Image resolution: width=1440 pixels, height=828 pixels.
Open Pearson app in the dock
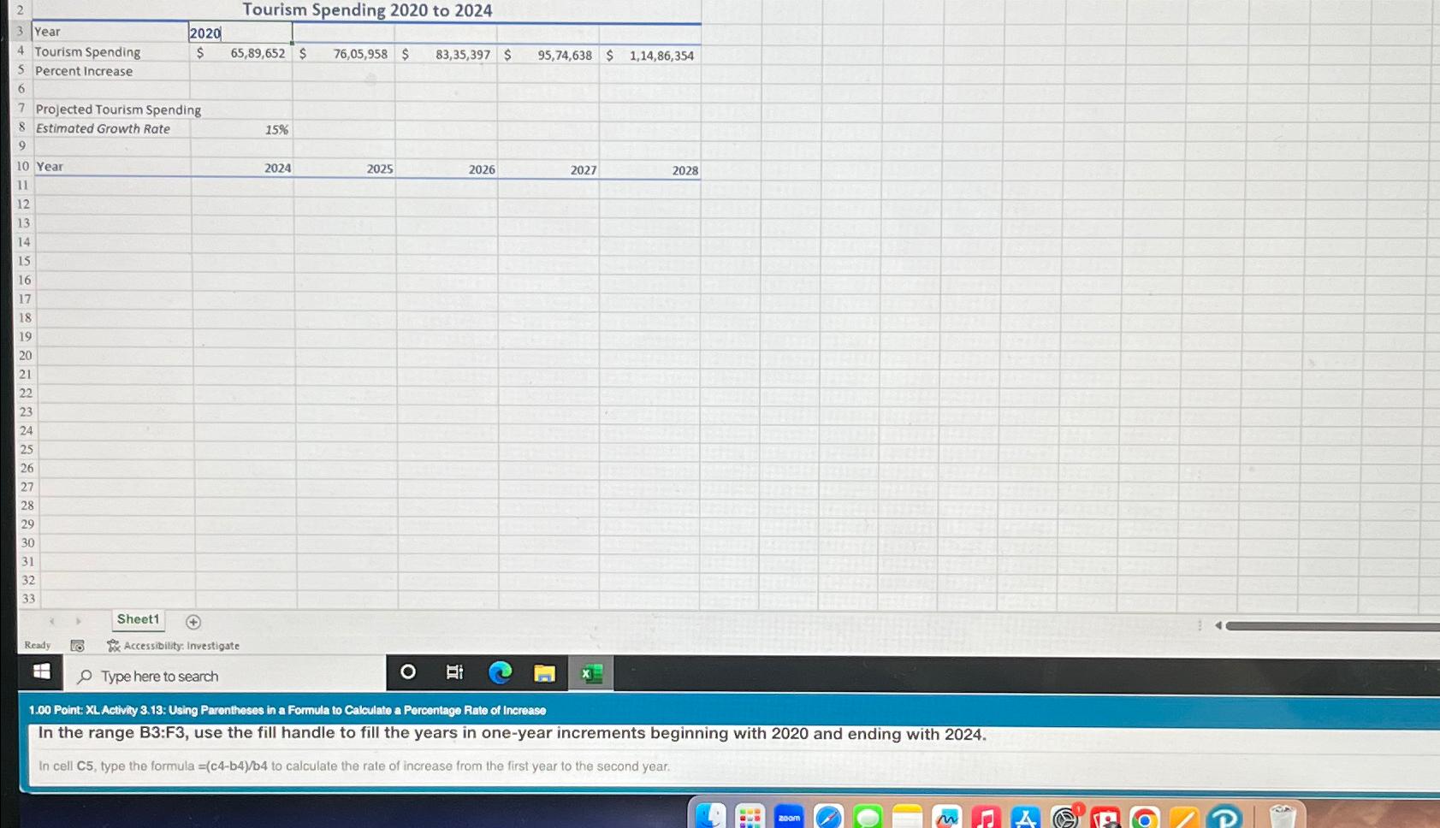tap(1224, 817)
